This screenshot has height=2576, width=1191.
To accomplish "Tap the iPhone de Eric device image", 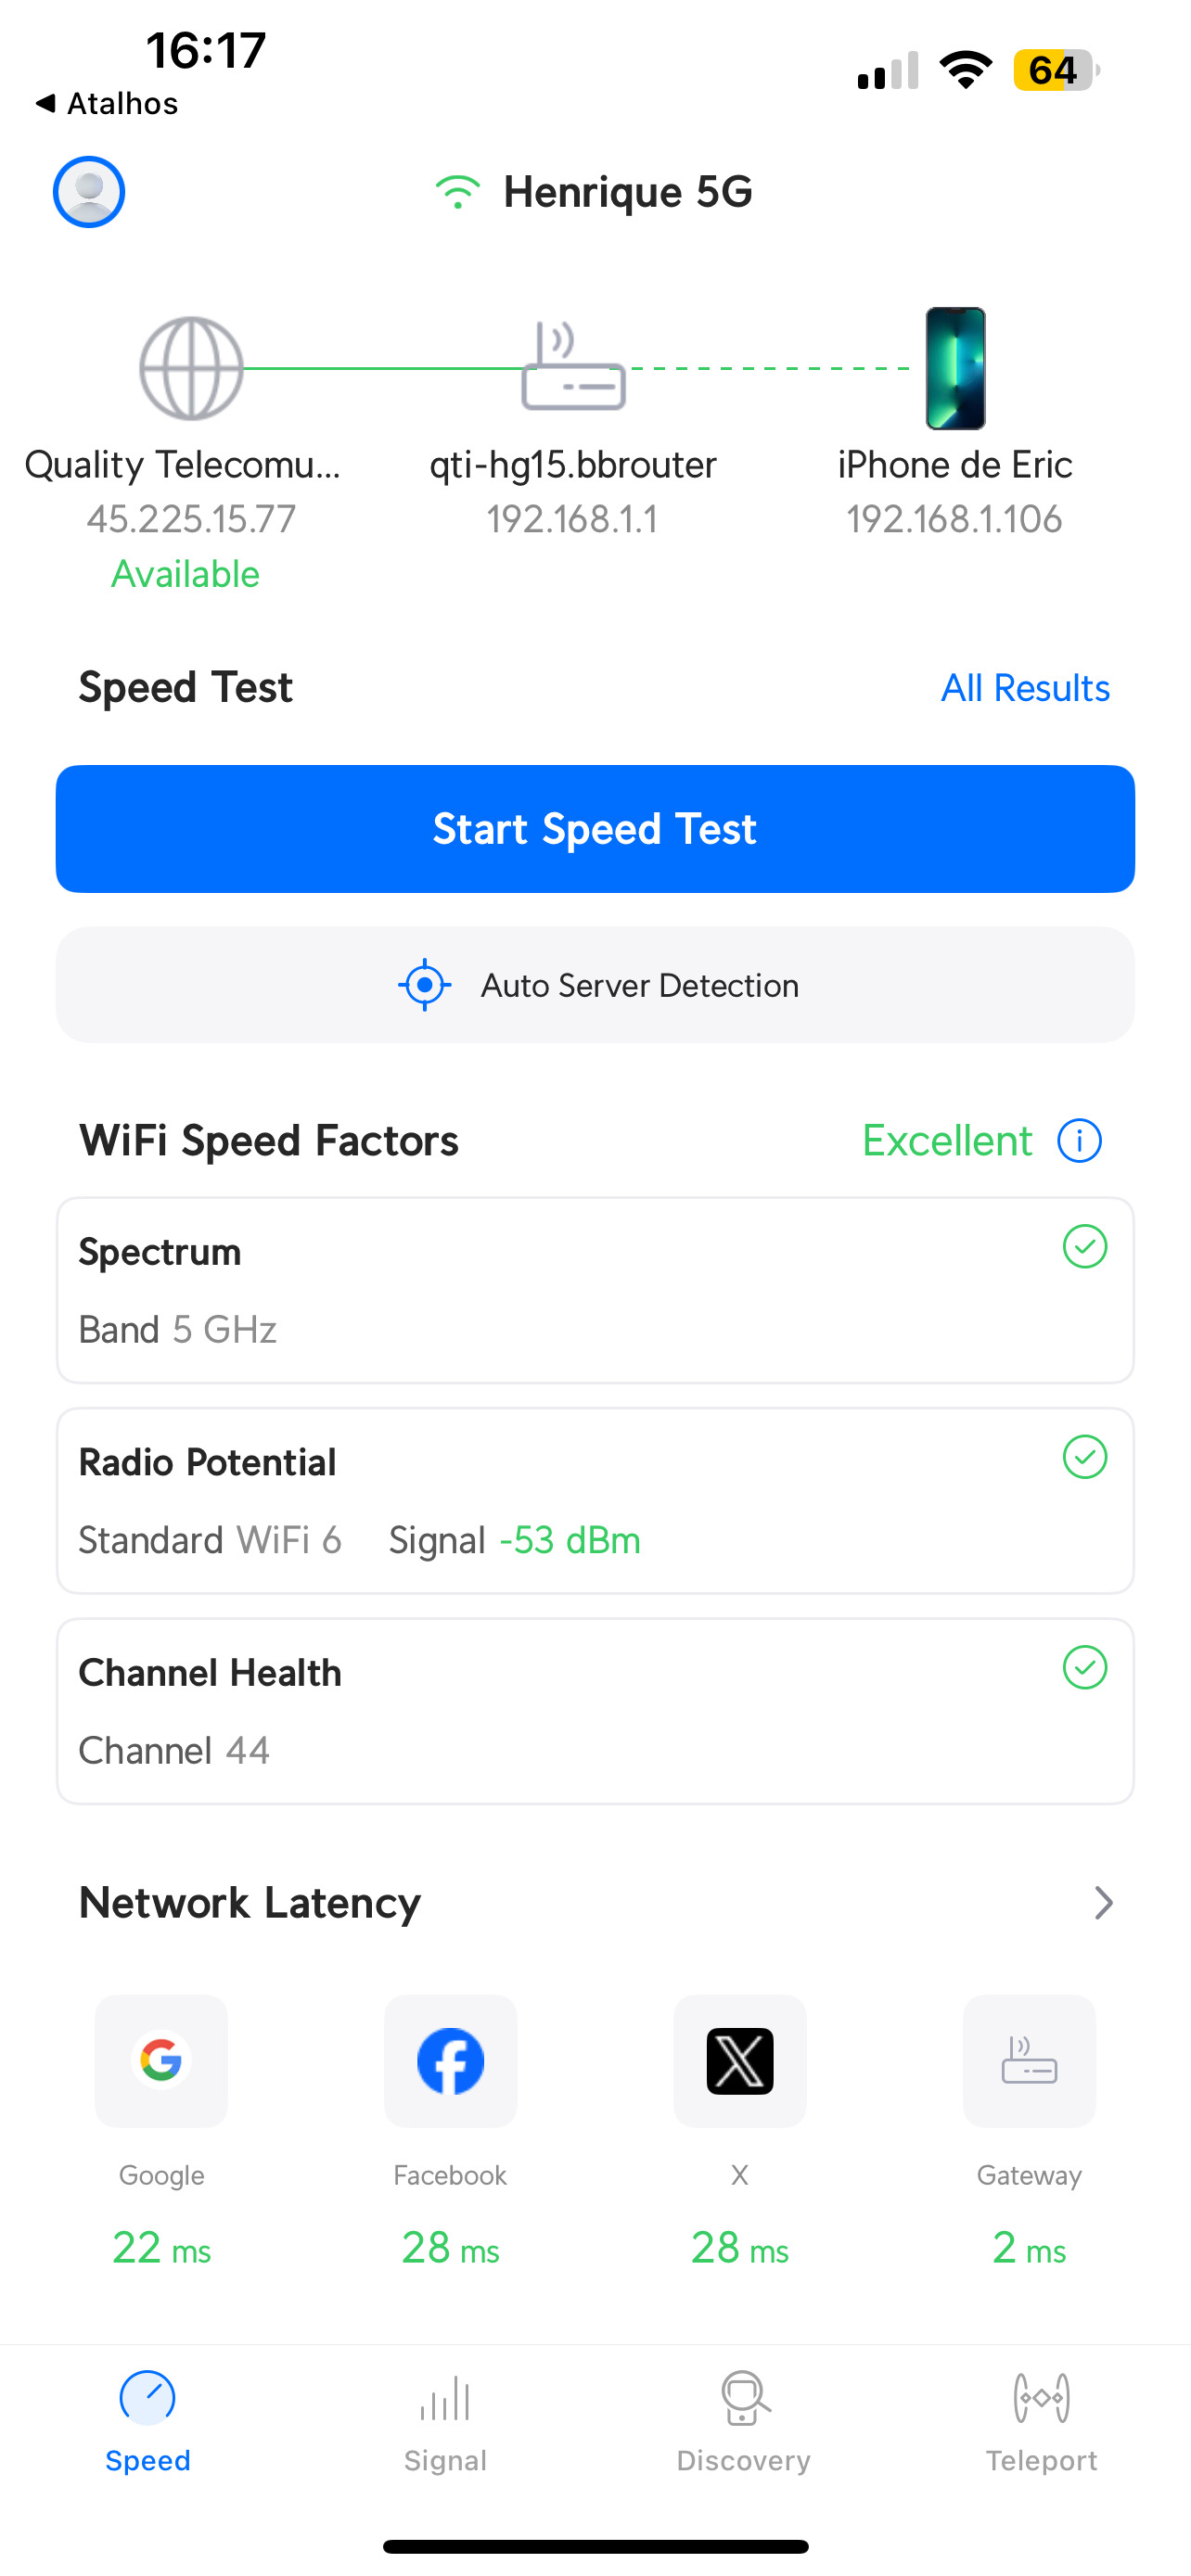I will click(x=955, y=368).
